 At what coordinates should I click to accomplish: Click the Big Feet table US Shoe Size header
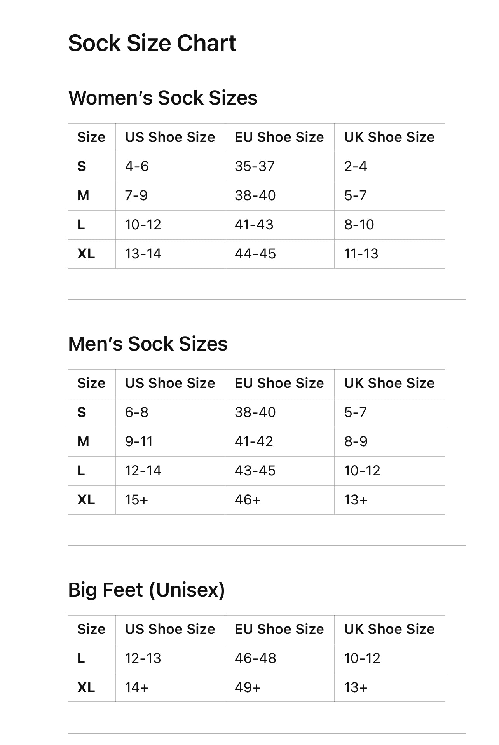[170, 629]
